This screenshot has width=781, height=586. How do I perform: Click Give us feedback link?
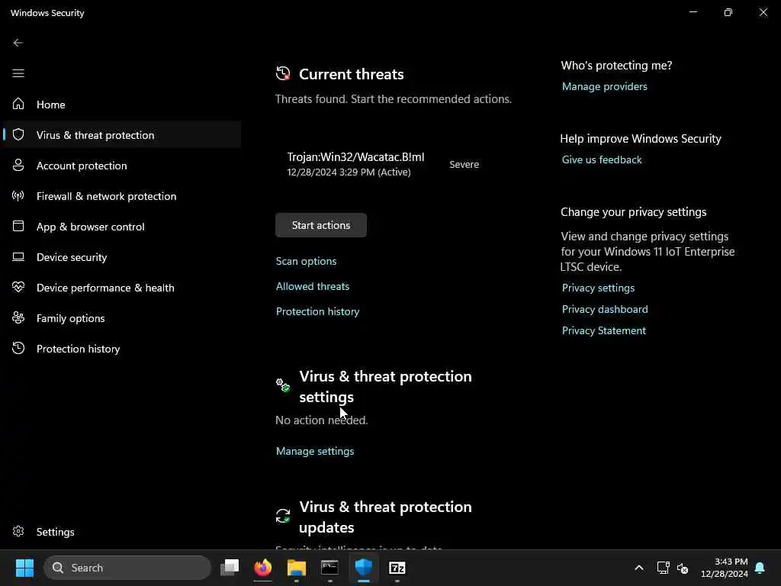(x=602, y=159)
